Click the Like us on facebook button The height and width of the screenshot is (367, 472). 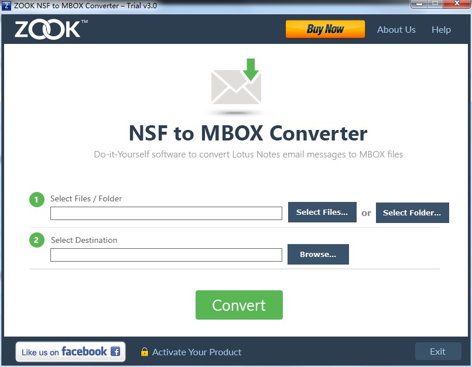[x=70, y=351]
